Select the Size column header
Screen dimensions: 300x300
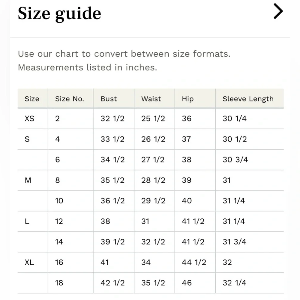(x=32, y=99)
